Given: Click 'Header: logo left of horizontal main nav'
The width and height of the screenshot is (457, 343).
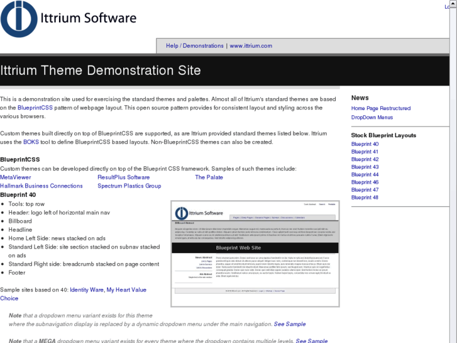Looking at the screenshot, I should (x=59, y=213).
